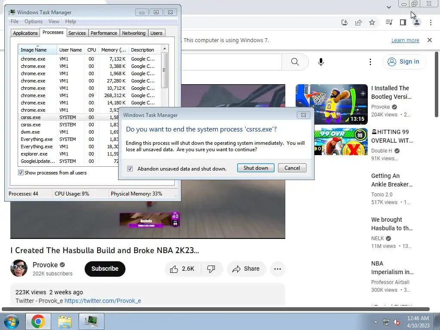Image resolution: width=440 pixels, height=330 pixels.
Task: Sort processes by Image Name column
Action: coord(38,50)
